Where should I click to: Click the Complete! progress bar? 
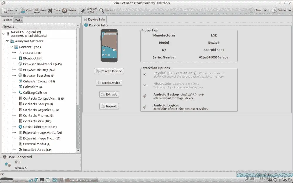pos(264,175)
